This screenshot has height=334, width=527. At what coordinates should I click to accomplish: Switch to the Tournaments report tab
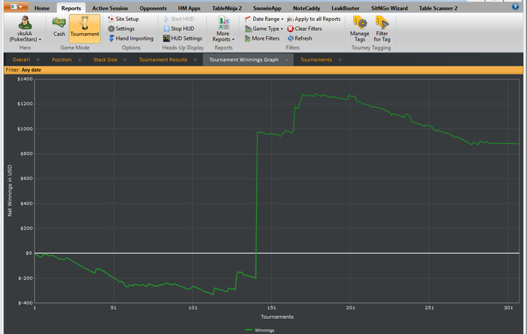tap(316, 59)
